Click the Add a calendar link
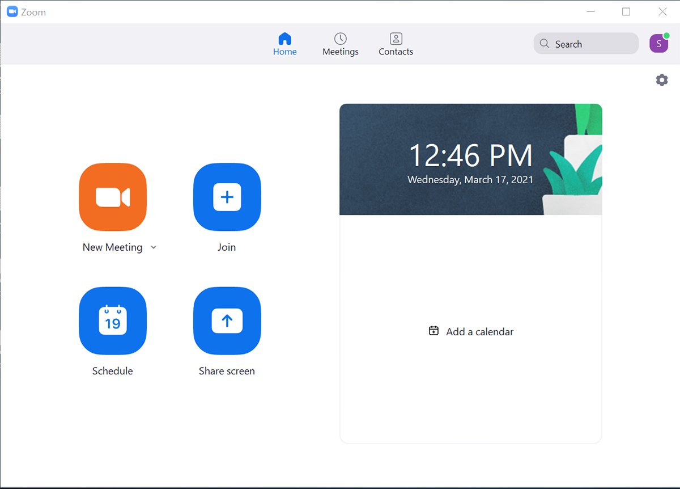Image resolution: width=680 pixels, height=489 pixels. coord(479,332)
